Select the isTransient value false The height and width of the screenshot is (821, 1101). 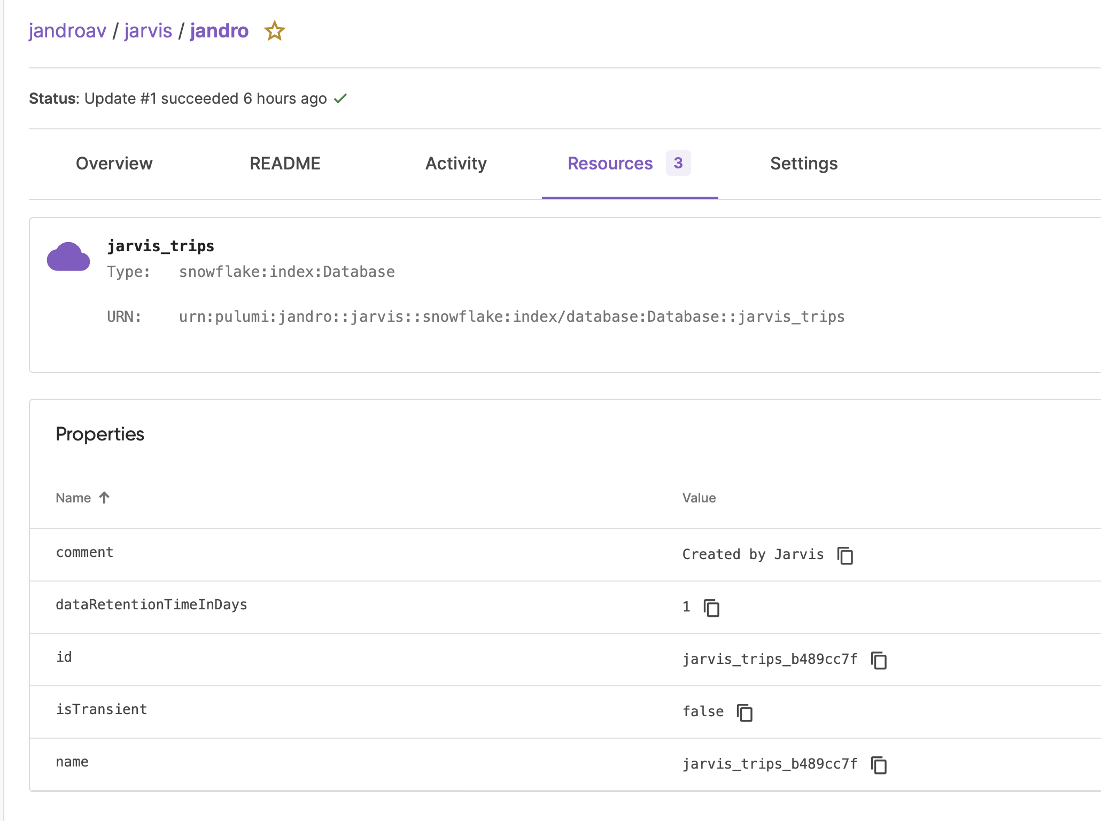[x=703, y=711]
